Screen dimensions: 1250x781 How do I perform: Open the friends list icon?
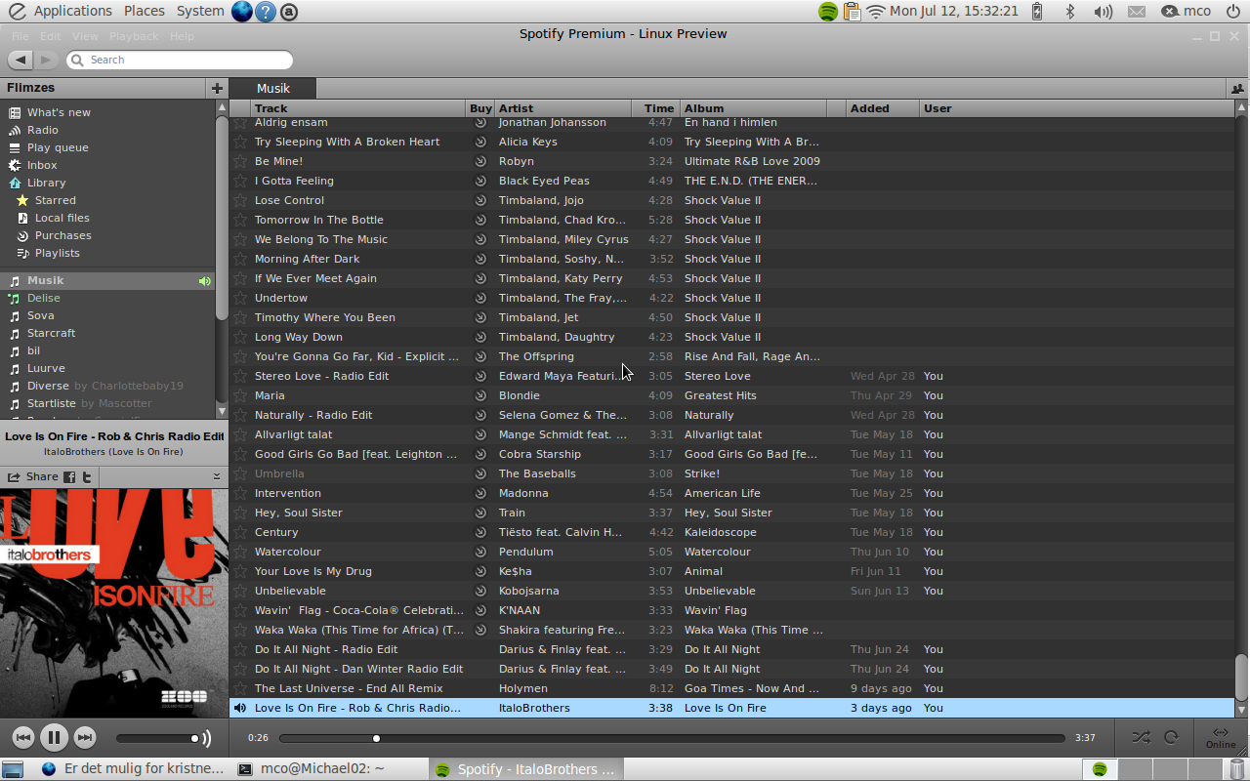click(1237, 88)
